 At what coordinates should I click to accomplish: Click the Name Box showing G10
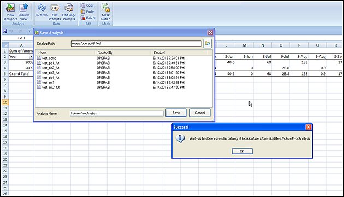pos(21,38)
